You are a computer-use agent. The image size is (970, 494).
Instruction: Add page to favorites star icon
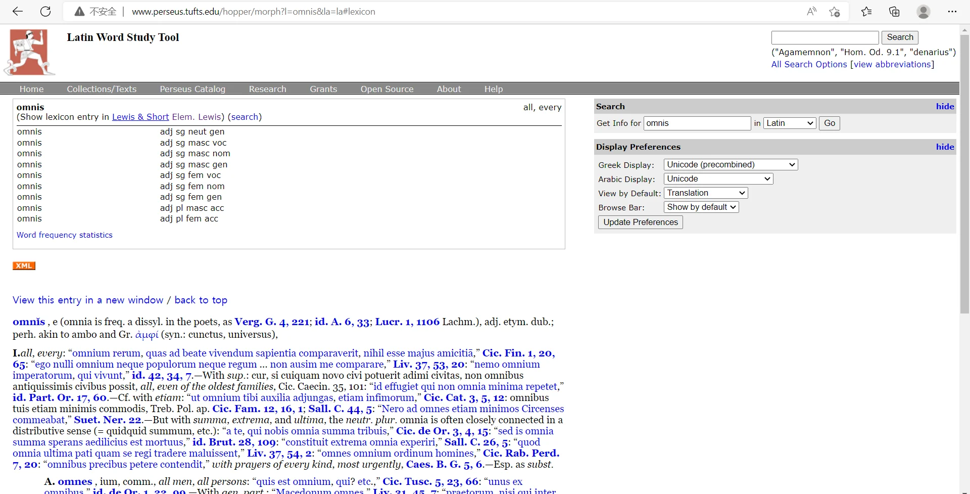tap(834, 12)
